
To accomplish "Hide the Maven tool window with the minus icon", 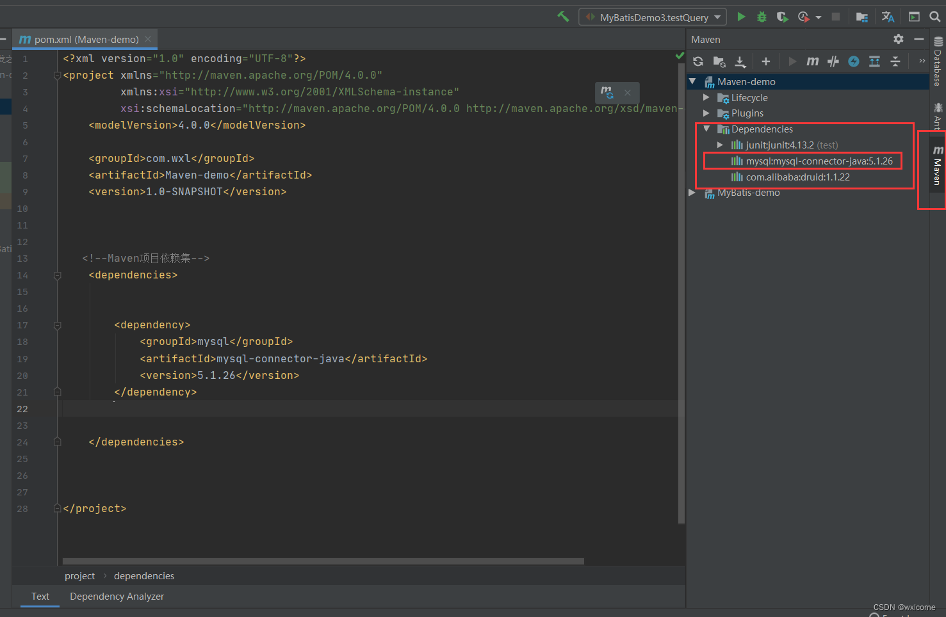I will [x=919, y=39].
